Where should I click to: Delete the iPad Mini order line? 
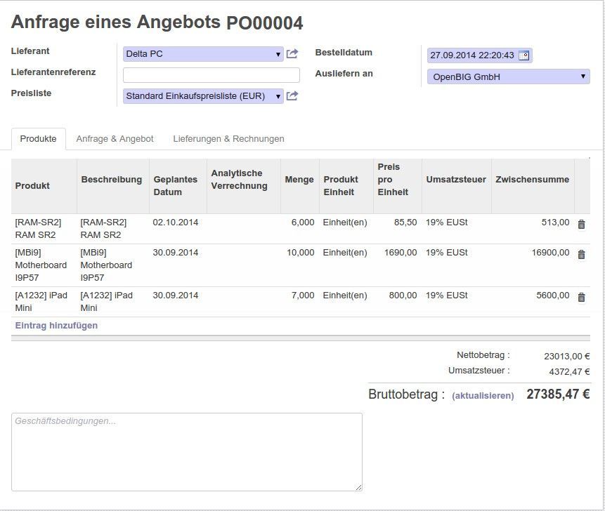(581, 298)
